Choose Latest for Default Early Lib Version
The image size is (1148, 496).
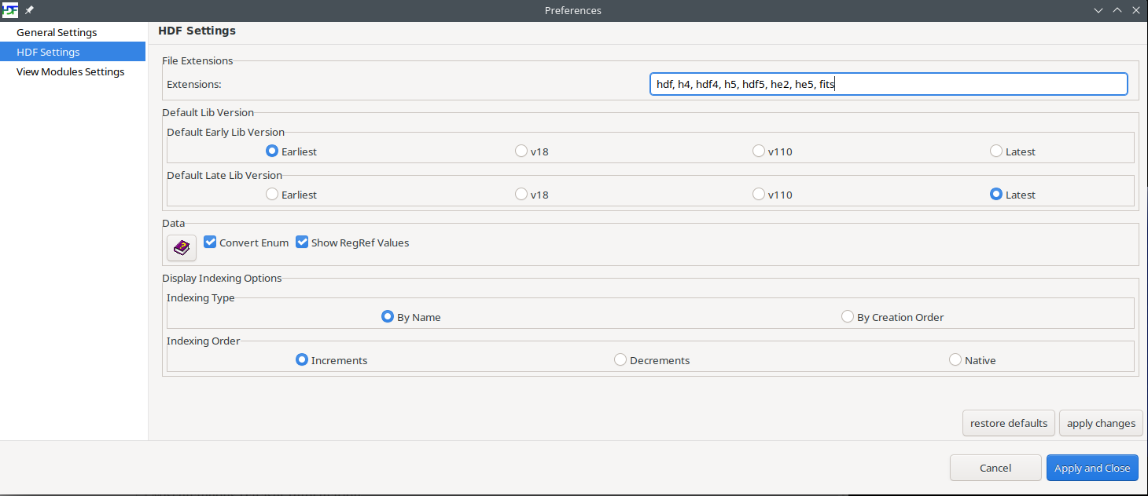click(x=996, y=151)
